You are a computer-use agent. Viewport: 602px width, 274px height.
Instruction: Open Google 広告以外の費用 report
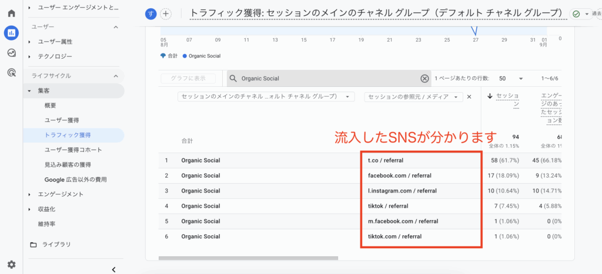(75, 180)
